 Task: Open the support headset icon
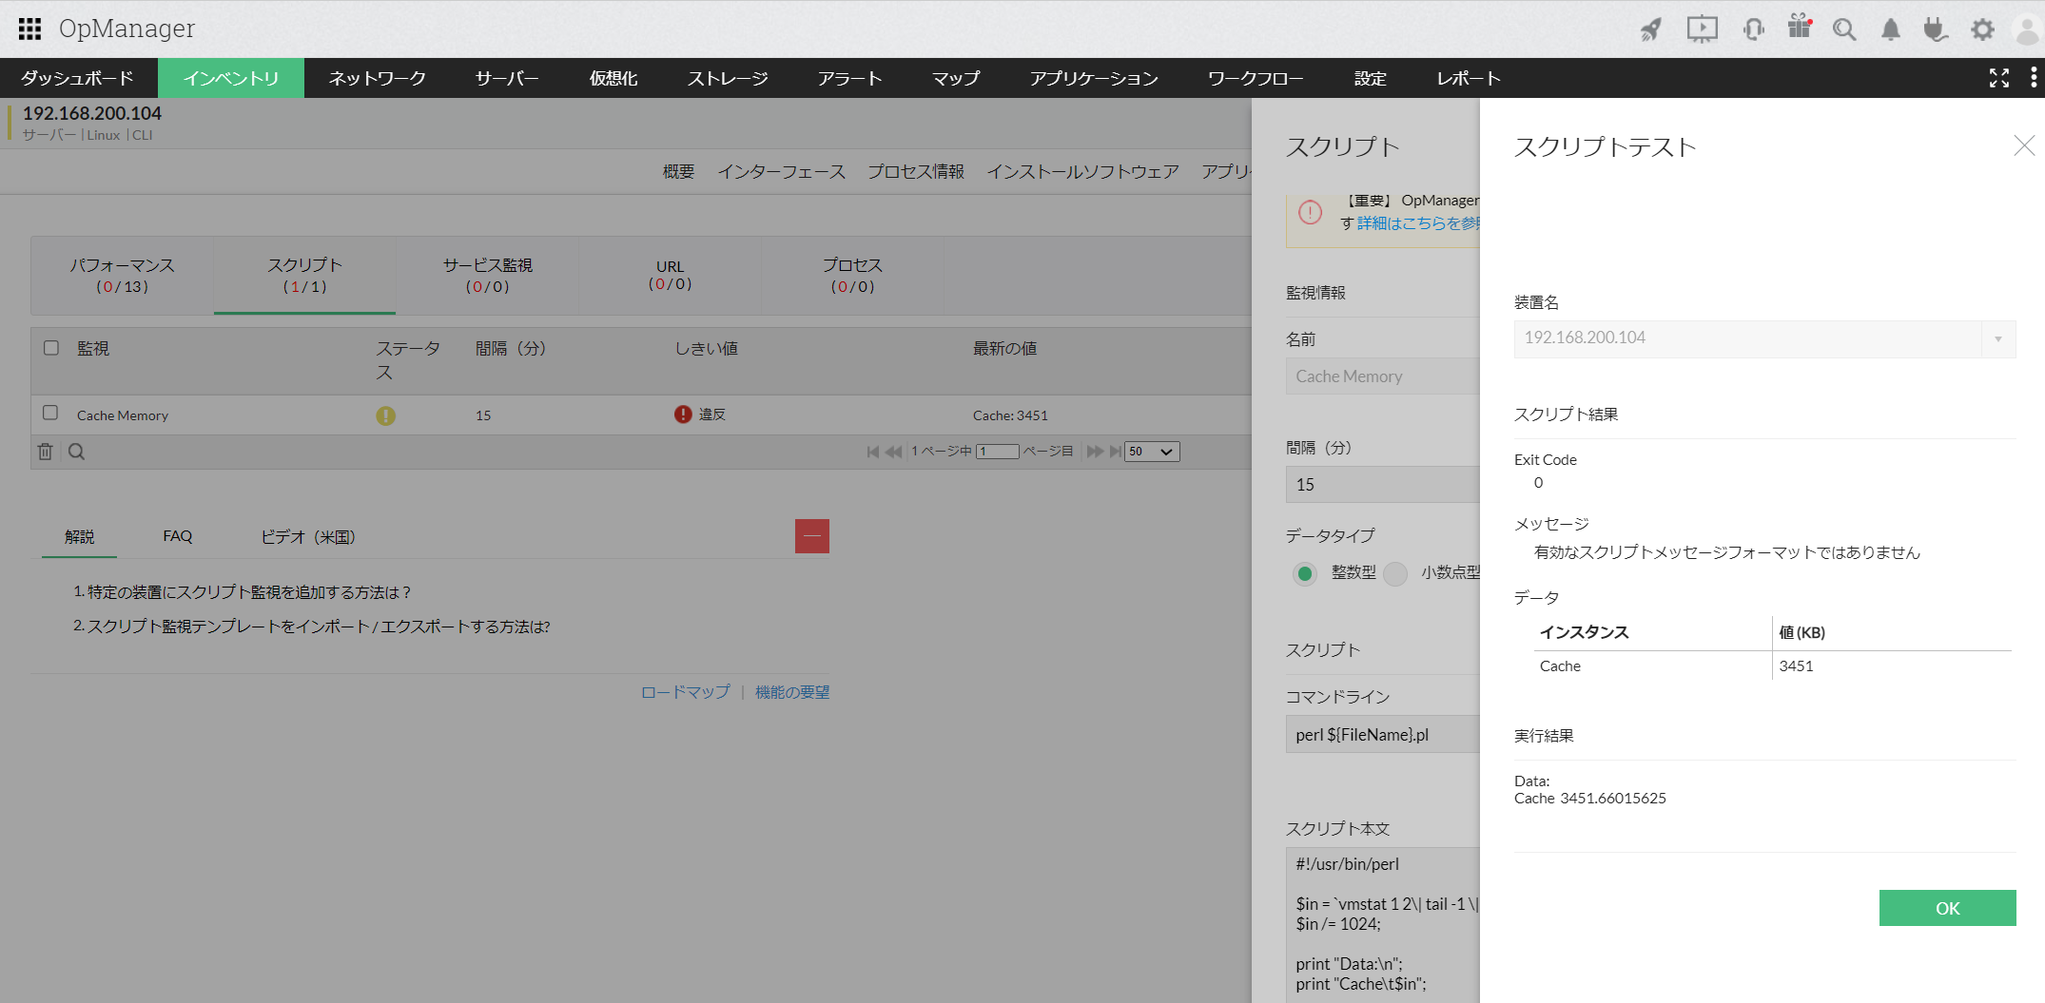point(1752,29)
